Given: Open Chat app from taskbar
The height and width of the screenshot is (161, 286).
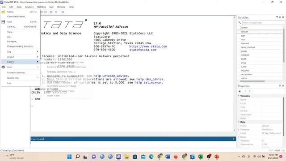Looking at the screenshot, I should (x=94, y=157).
